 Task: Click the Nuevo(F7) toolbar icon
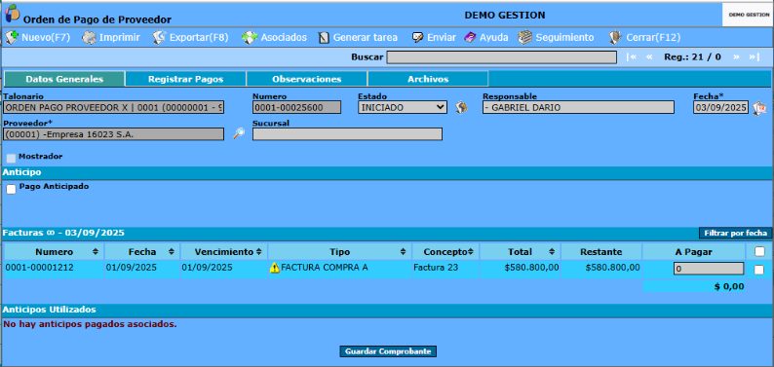point(11,37)
